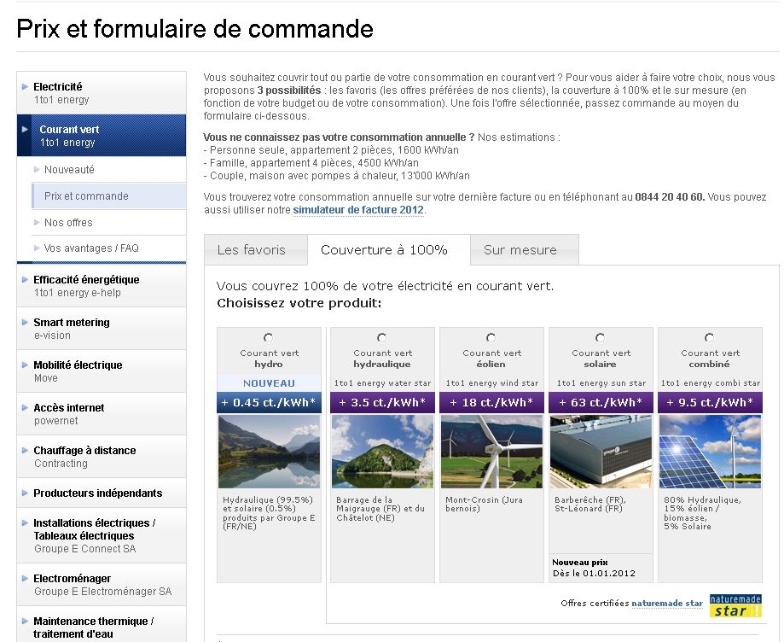
Task: Open Vos avantages / FAQ submenu entry
Action: tap(108, 248)
